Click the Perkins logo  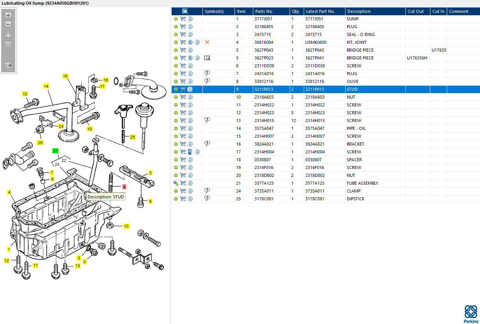click(471, 314)
